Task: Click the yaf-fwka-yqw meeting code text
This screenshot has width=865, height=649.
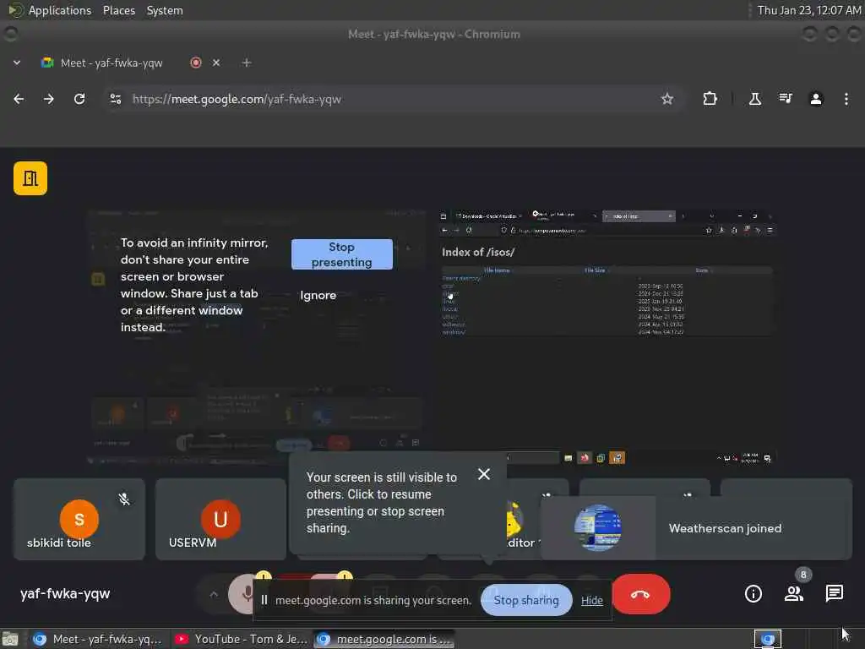Action: 65,593
